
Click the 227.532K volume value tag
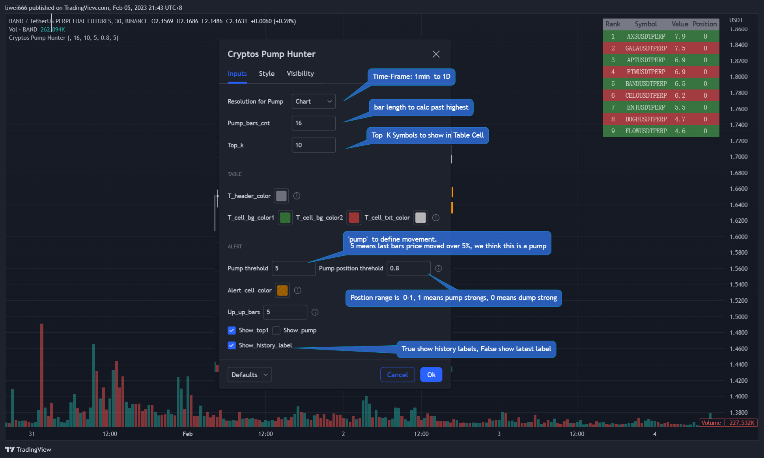[x=742, y=423]
